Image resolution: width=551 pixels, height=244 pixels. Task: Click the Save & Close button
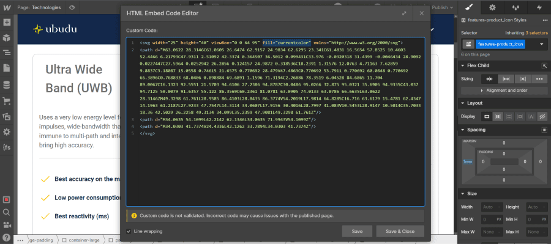pos(400,231)
